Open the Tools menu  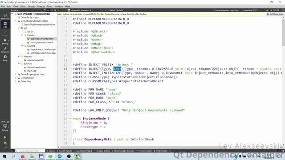click(49, 6)
